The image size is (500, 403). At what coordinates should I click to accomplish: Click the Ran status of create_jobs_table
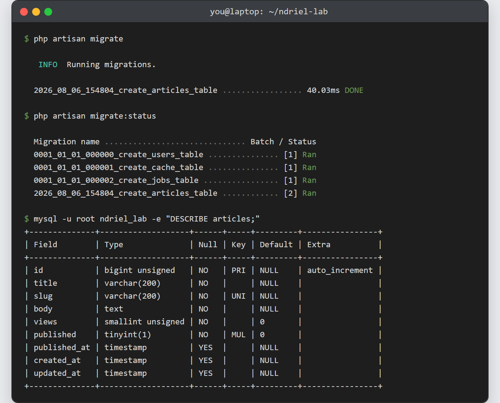(x=309, y=180)
